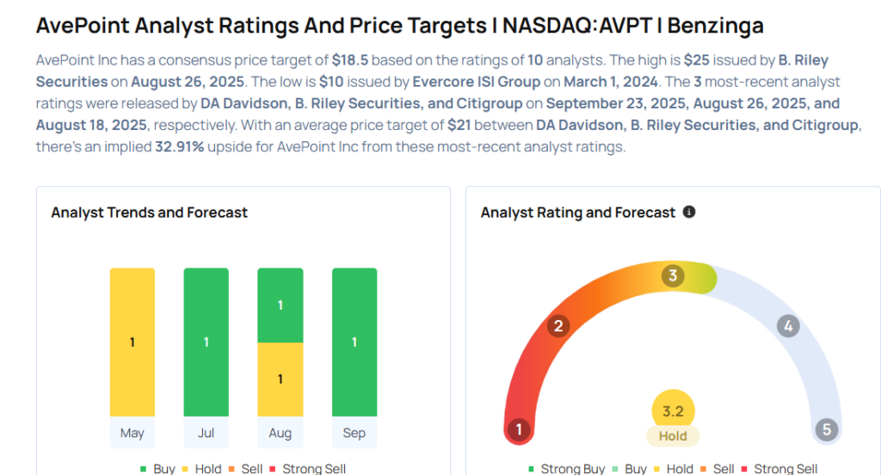This screenshot has width=881, height=475.
Task: Click the May month label on the chart axis
Action: 132,433
